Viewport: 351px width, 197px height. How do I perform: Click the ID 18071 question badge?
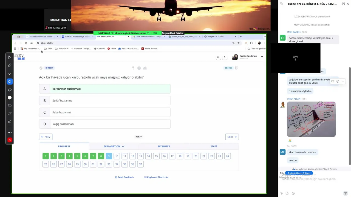pyautogui.click(x=49, y=68)
